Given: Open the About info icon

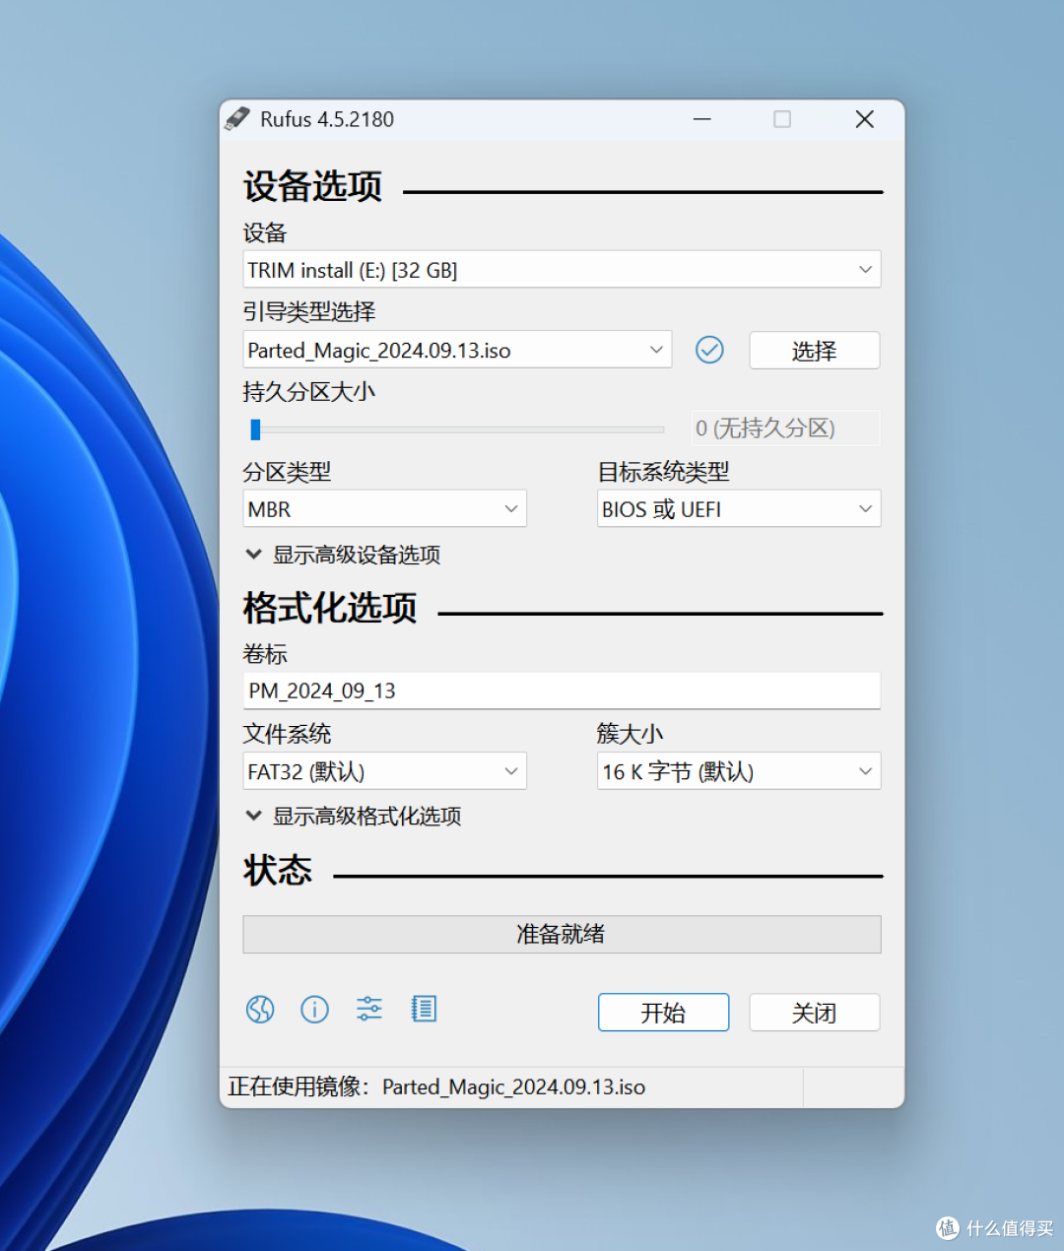Looking at the screenshot, I should coord(314,1010).
